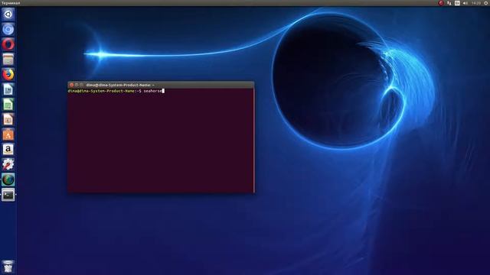Click the typed seahorse command text

tap(153, 91)
